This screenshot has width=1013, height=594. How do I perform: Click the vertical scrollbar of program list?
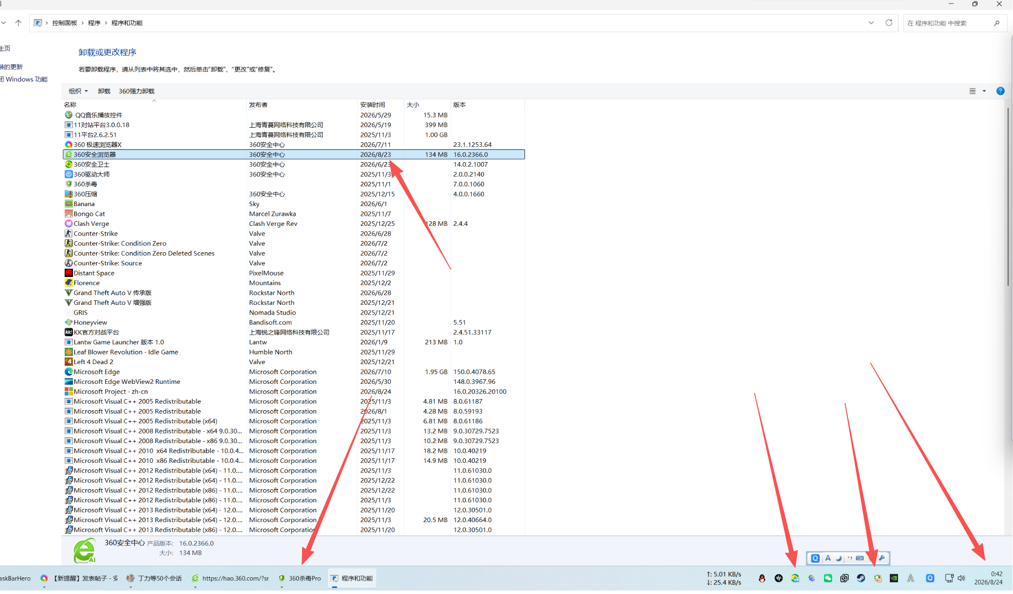(x=1008, y=197)
